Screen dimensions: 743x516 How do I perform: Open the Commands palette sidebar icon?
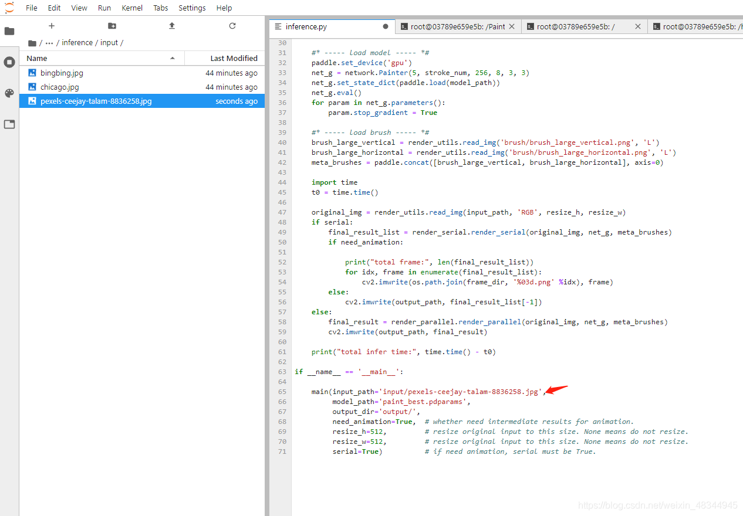pyautogui.click(x=9, y=93)
